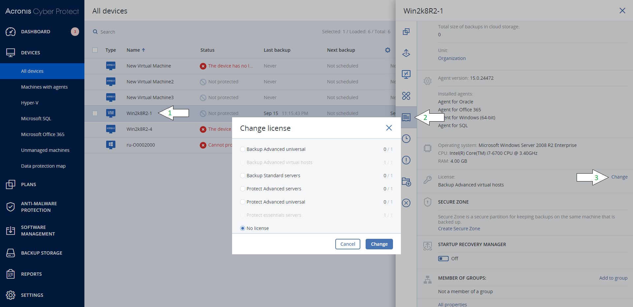Open Unmanaged machines group
This screenshot has height=307, width=633.
click(45, 150)
